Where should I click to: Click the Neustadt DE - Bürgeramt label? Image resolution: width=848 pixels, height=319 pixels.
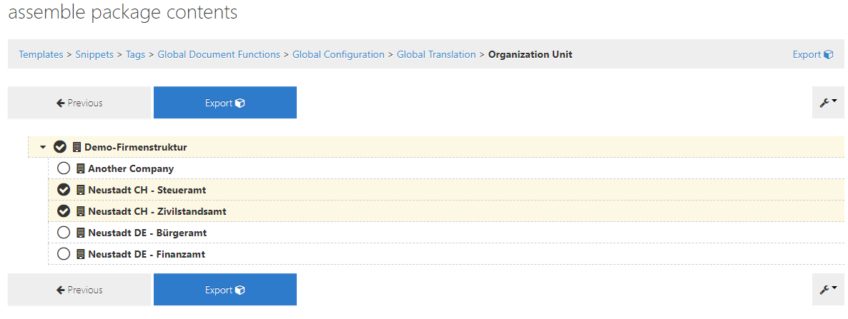click(x=147, y=233)
